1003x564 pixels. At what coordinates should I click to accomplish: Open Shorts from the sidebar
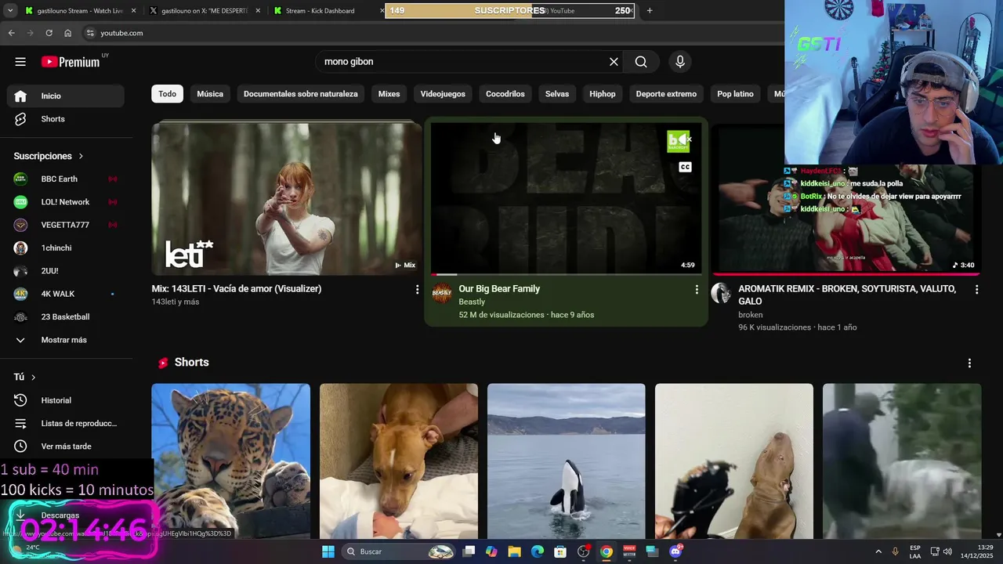66,119
